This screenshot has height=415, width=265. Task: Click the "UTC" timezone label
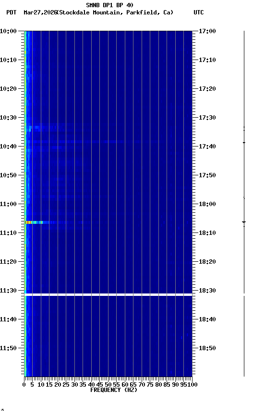click(x=199, y=12)
